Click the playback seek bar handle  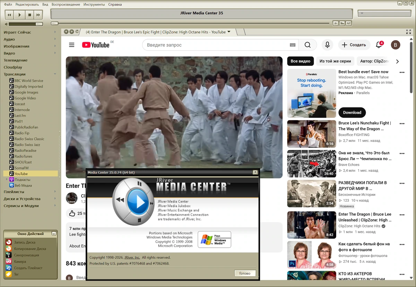[x=54, y=23]
